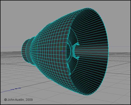This screenshot has height=105, width=131.
Task: Click the blue arrow markers on the axis line
Action: (x=16, y=89)
